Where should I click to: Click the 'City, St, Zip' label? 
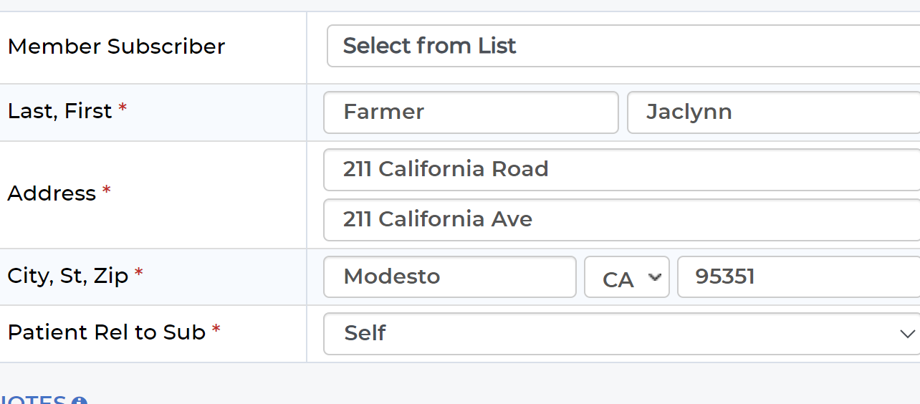pyautogui.click(x=68, y=276)
